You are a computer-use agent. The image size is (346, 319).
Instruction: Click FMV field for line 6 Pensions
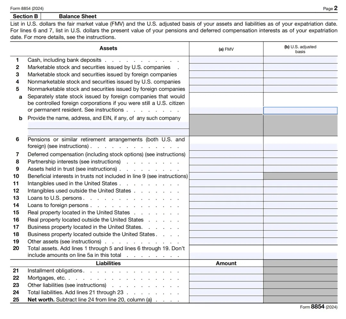(x=226, y=147)
